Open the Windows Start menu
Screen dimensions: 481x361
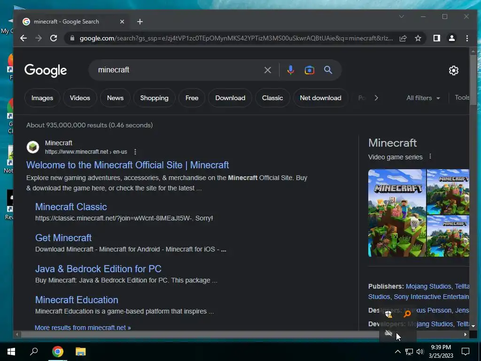11,352
